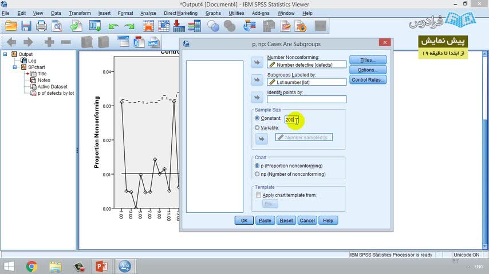This screenshot has height=274, width=489.
Task: Choose p (Proportion nonconforming) chart option
Action: (257, 166)
